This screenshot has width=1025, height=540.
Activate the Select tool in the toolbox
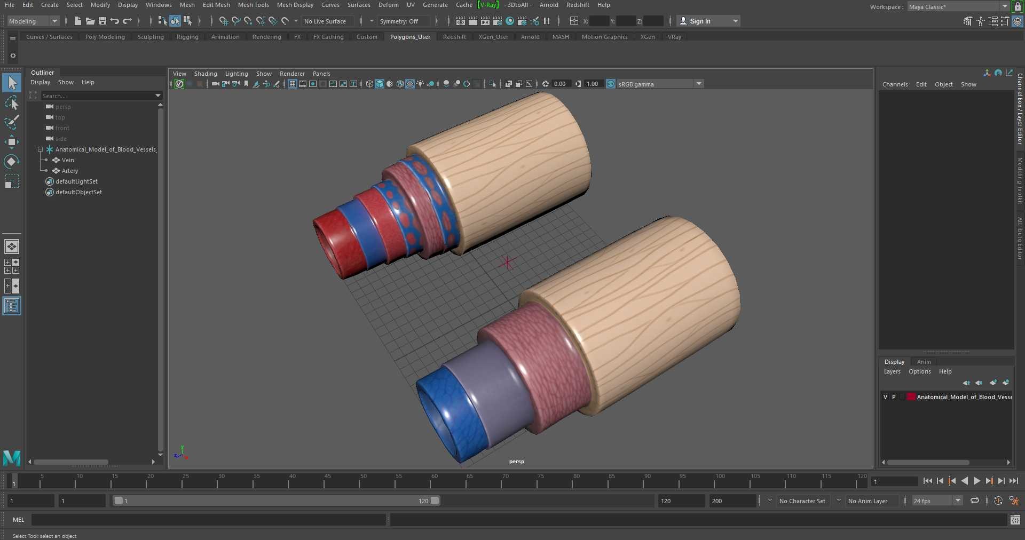pos(12,83)
